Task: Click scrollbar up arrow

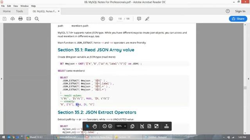Action: 245,25
